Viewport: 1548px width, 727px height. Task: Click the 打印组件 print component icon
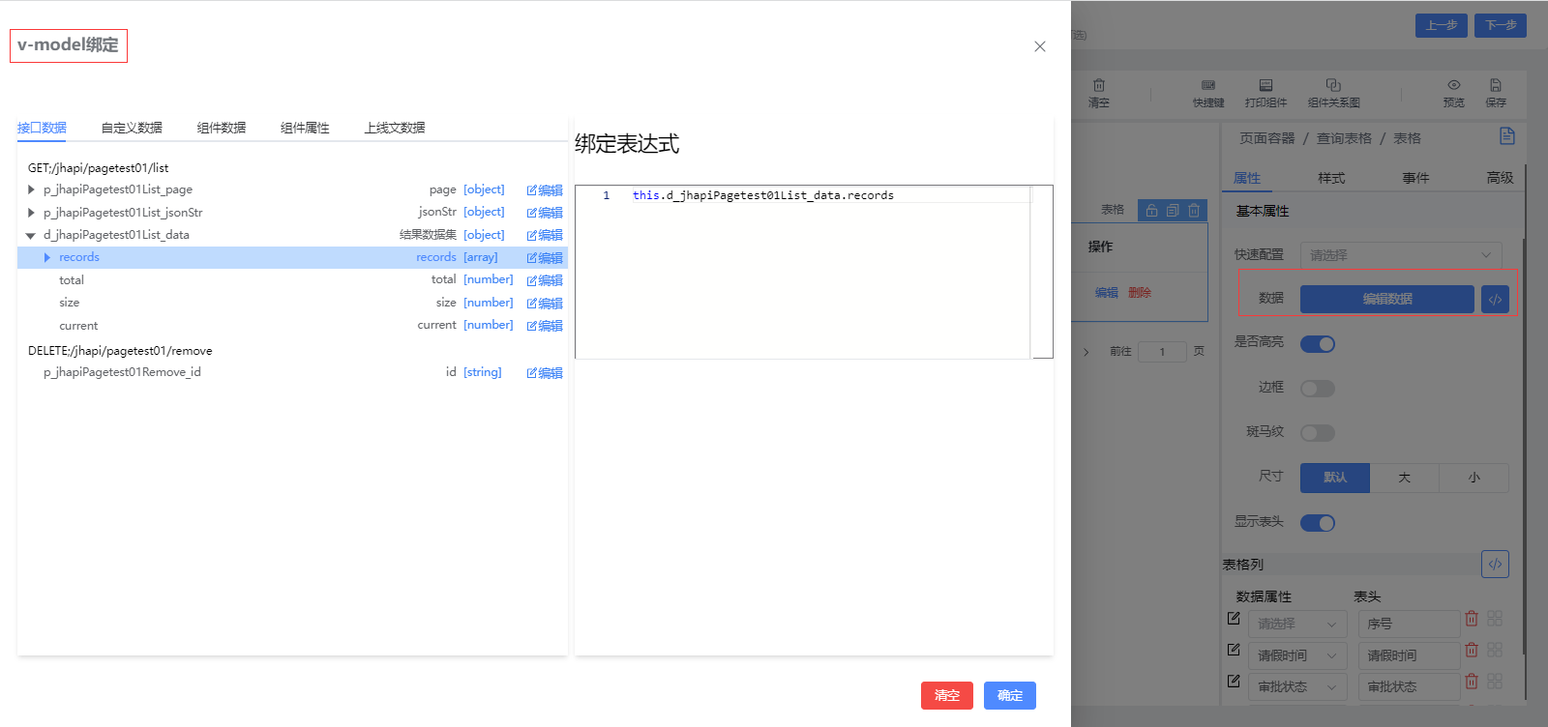tap(1265, 85)
